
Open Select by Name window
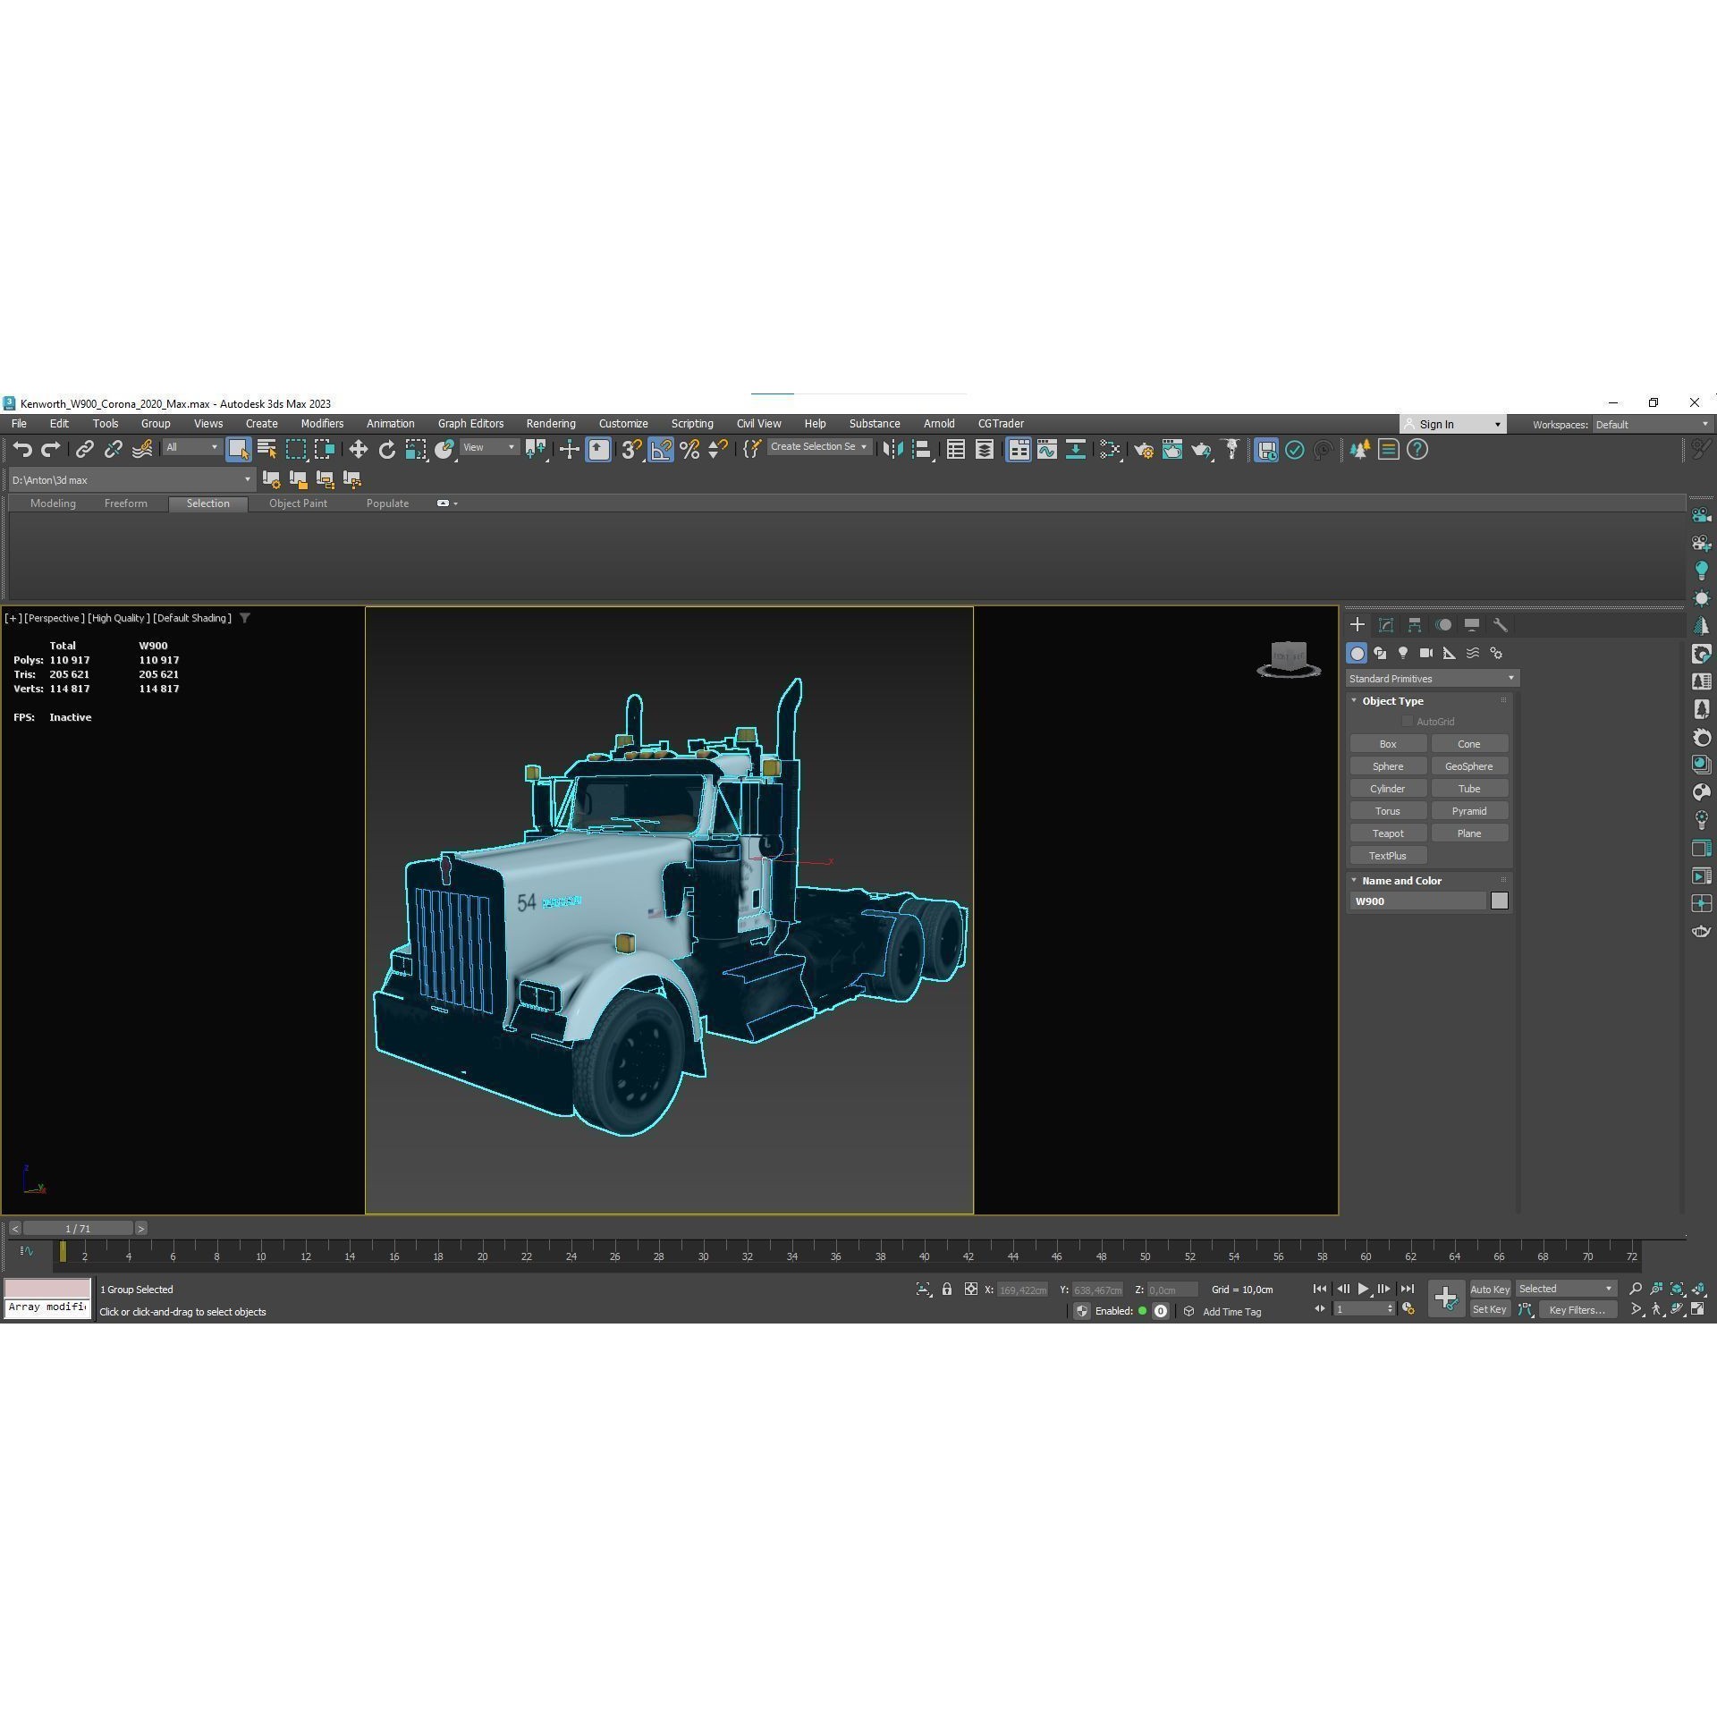click(x=267, y=449)
